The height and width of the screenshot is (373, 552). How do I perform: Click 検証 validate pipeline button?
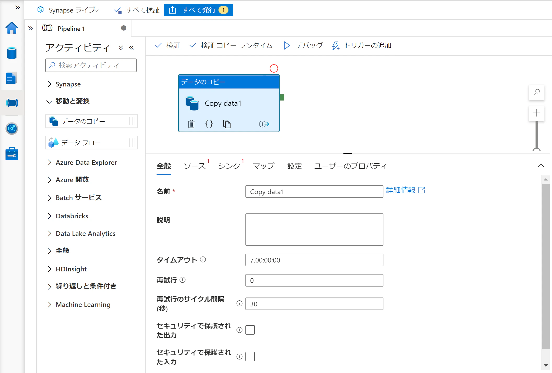[168, 45]
